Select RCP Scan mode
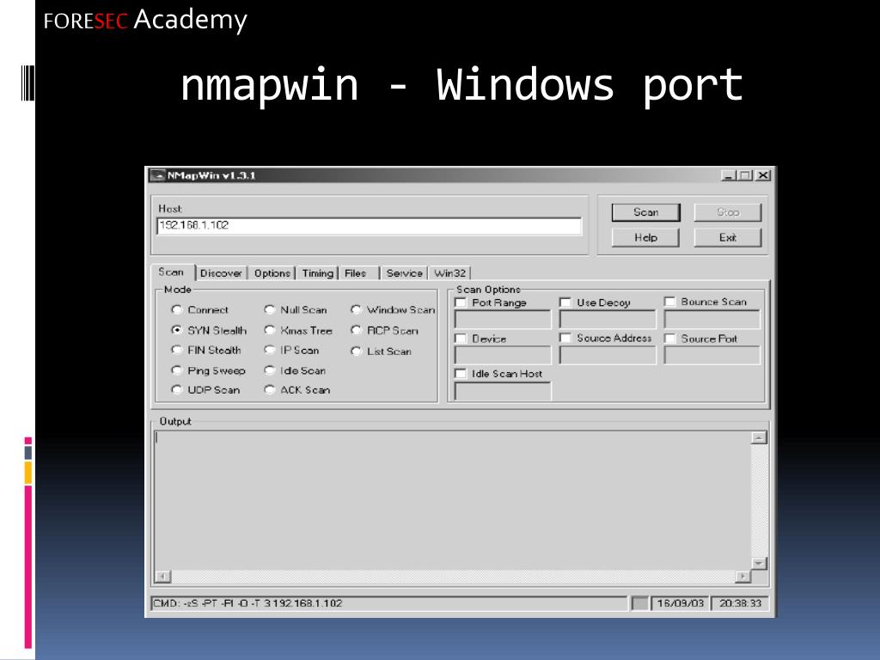 click(x=356, y=331)
